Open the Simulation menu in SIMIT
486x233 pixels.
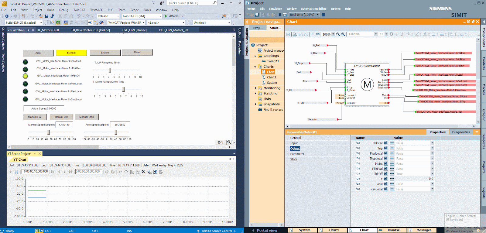click(x=276, y=9)
